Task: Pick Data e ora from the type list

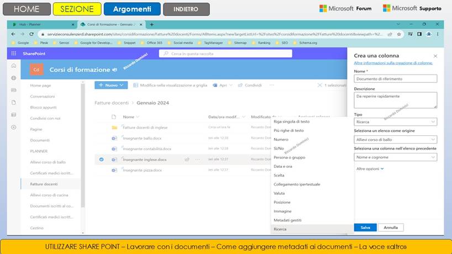Action: (283, 166)
